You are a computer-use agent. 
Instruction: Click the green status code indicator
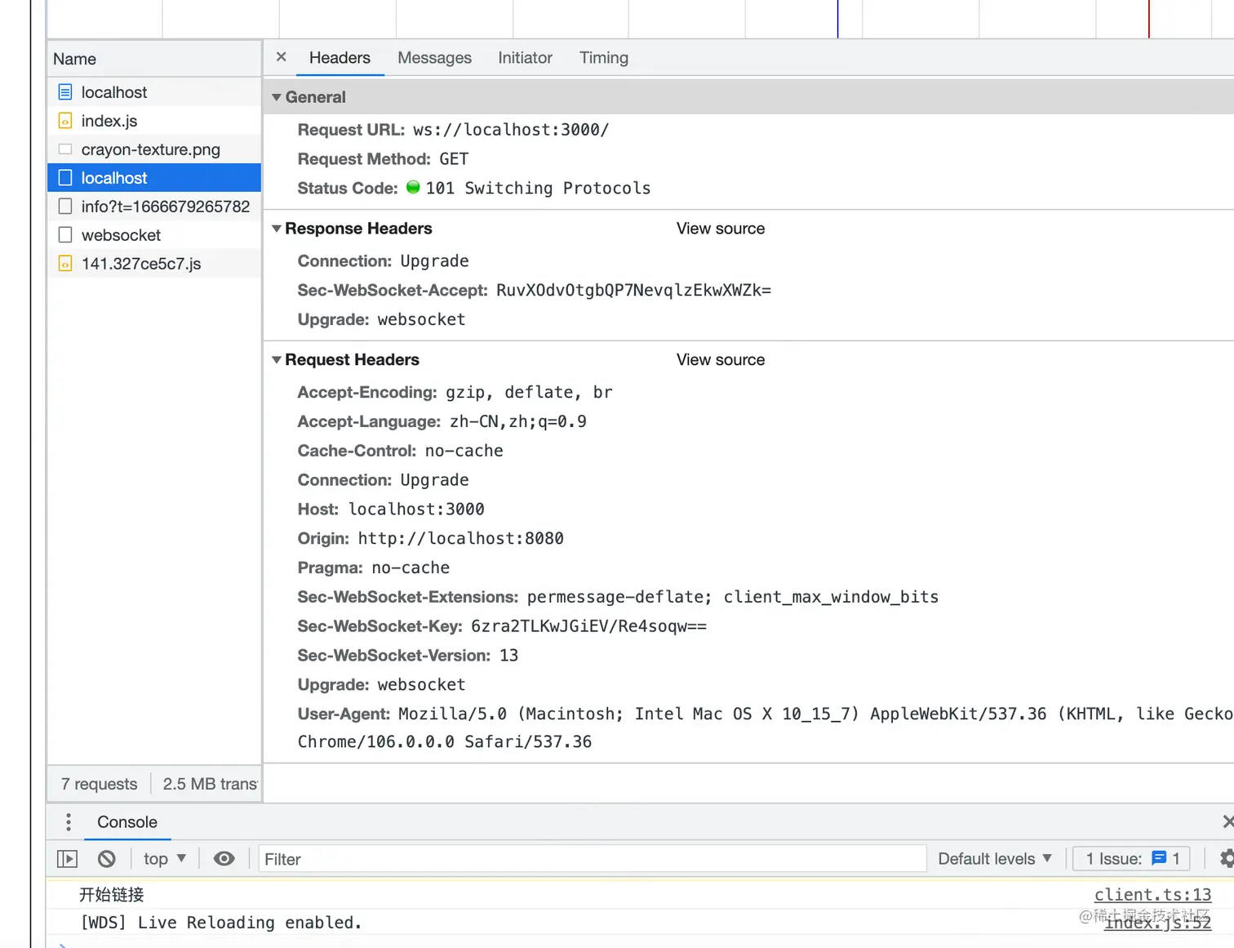click(x=413, y=187)
